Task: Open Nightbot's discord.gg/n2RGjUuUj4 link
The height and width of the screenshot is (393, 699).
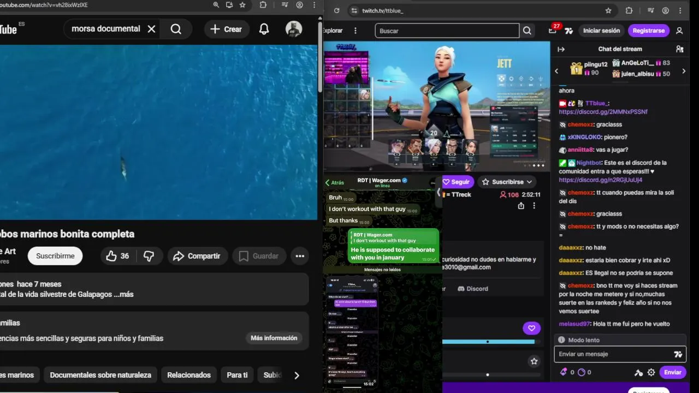Action: 600,180
